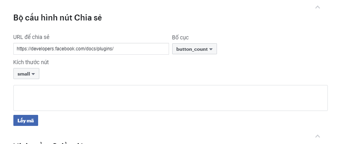Click the Bố cục label
The width and height of the screenshot is (342, 144).
pyautogui.click(x=180, y=37)
